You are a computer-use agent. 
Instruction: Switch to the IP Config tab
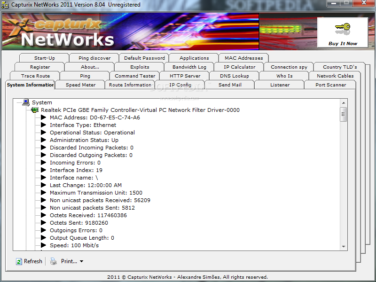tap(180, 85)
